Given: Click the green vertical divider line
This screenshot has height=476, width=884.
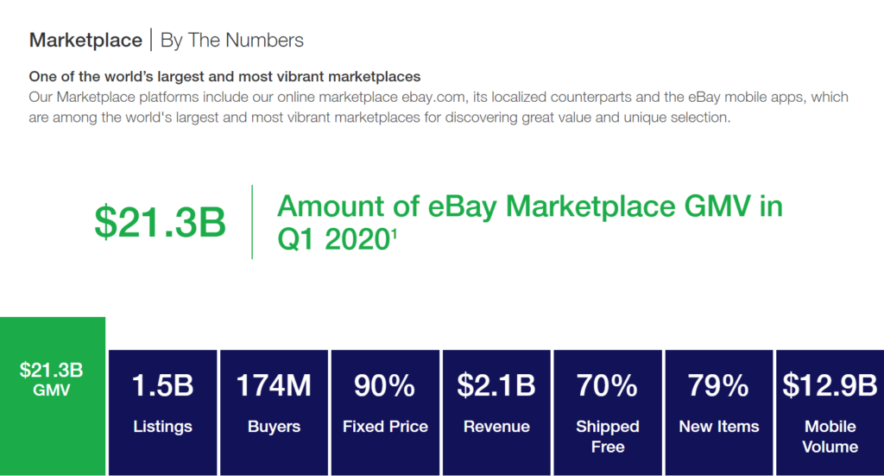Looking at the screenshot, I should [252, 222].
